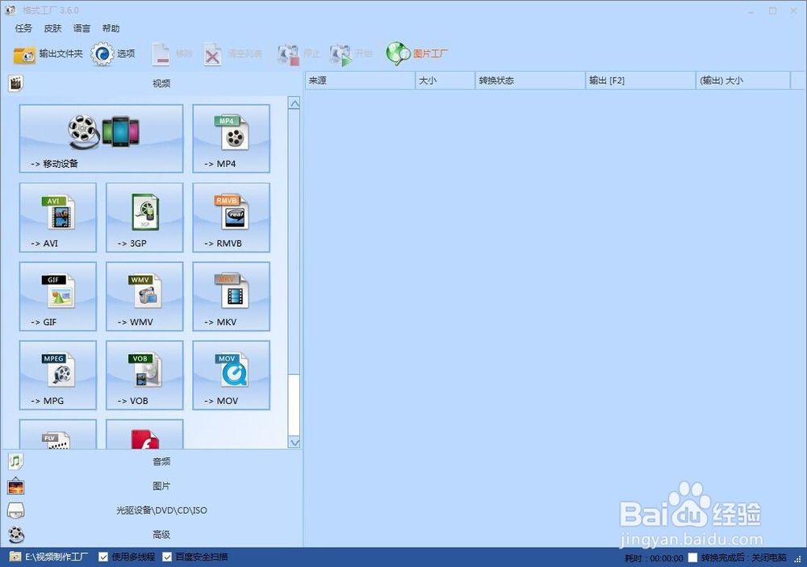Image resolution: width=807 pixels, height=567 pixels.
Task: Toggle the 百度安全扫描 security scan checkbox
Action: point(167,557)
